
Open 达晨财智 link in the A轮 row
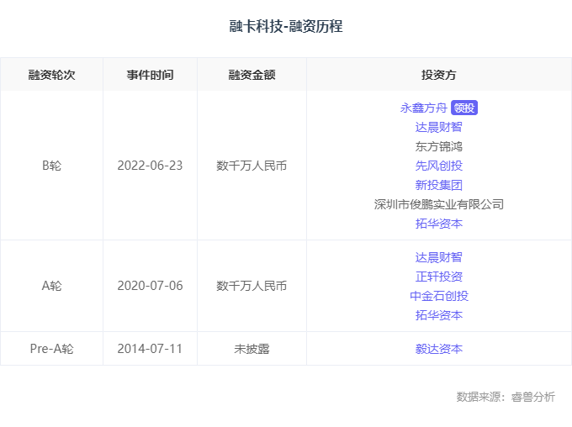(439, 257)
